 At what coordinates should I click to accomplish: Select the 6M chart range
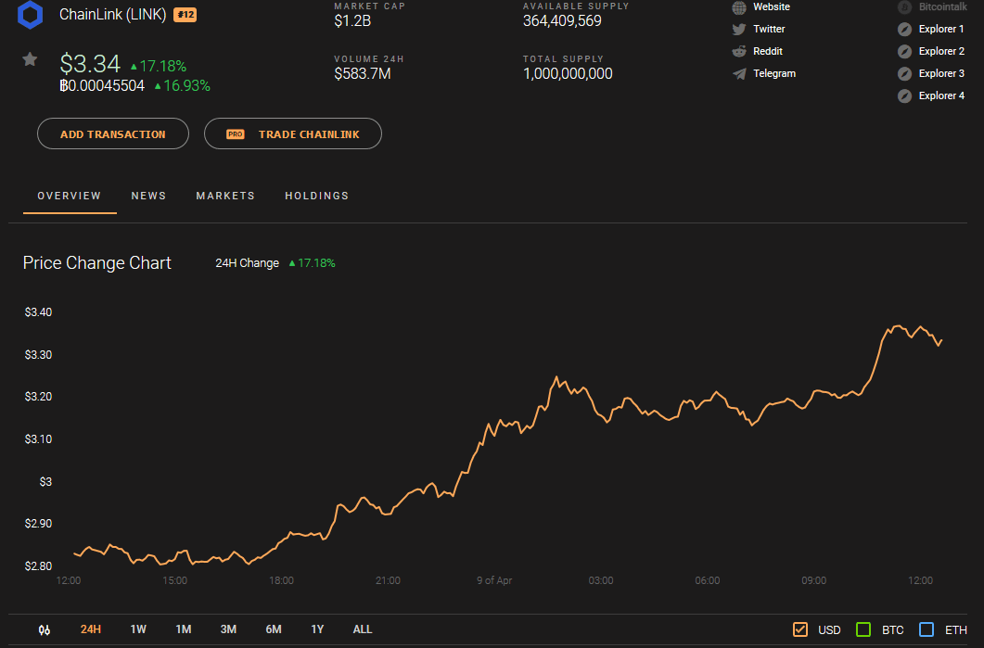coord(274,629)
